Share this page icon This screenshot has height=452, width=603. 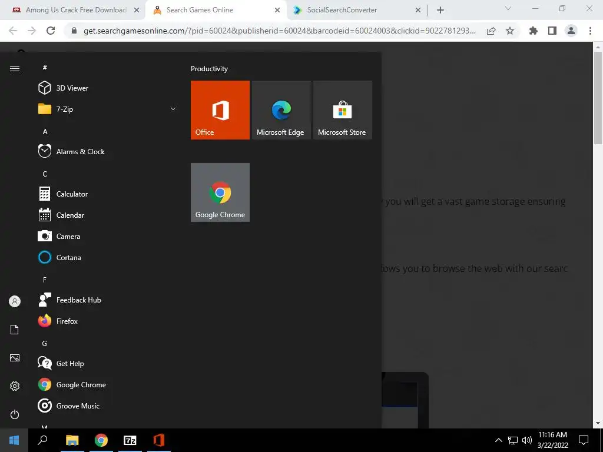coord(491,31)
